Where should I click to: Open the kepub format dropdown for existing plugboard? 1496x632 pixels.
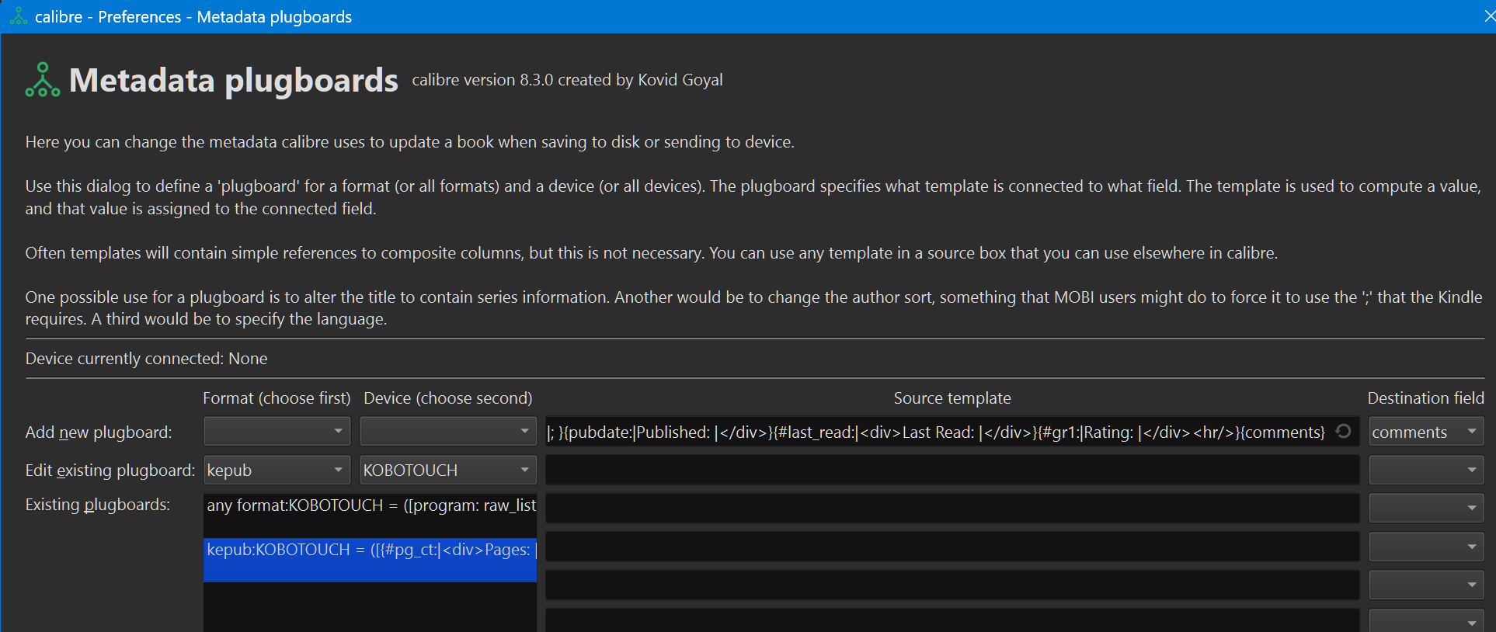(x=277, y=471)
